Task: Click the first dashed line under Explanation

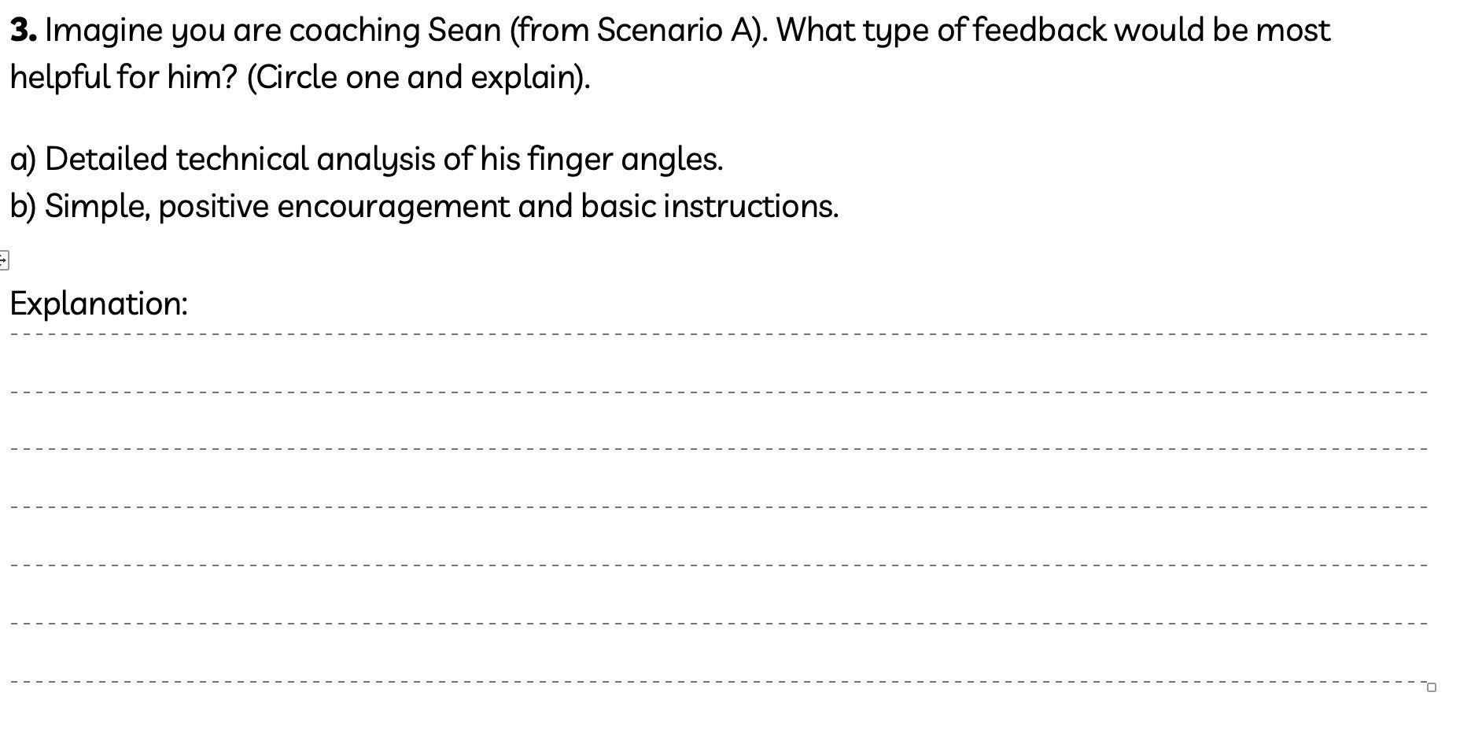Action: [x=719, y=333]
